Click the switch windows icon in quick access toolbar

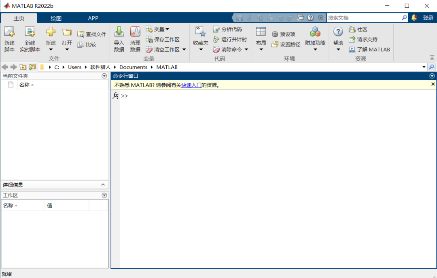click(x=300, y=17)
